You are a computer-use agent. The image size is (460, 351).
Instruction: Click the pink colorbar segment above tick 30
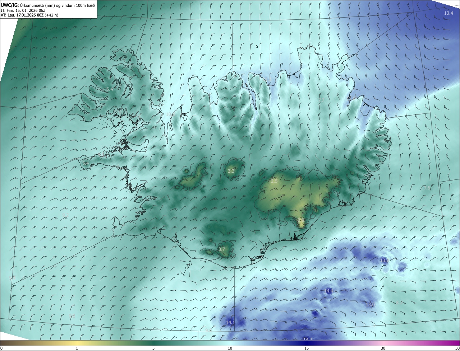pos(383,343)
